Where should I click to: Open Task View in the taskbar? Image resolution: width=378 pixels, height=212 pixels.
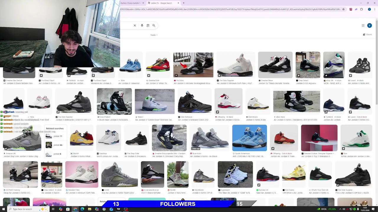pyautogui.click(x=53, y=209)
